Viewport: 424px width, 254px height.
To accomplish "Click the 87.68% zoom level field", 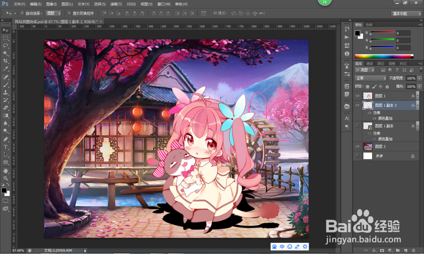I will coord(18,251).
